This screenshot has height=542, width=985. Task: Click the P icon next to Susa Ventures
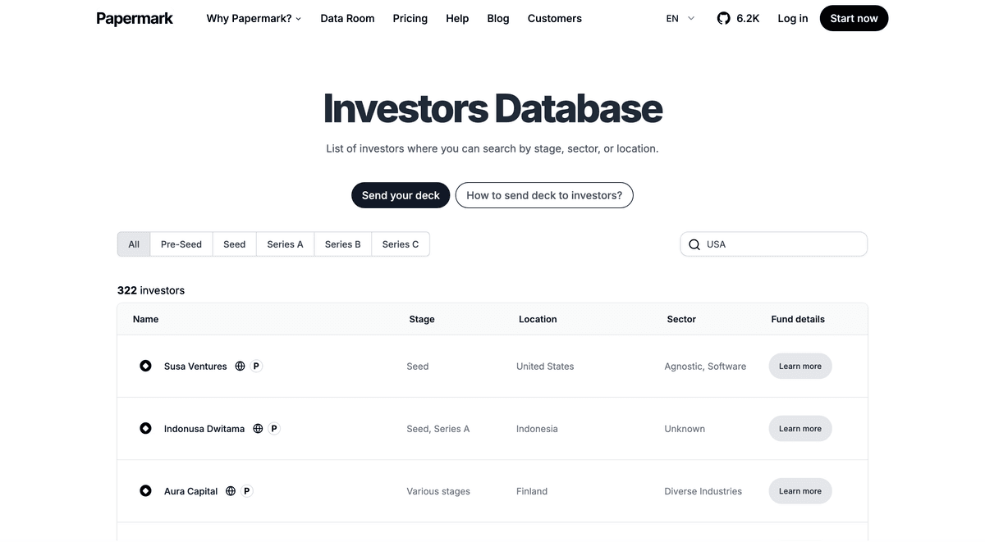[255, 366]
